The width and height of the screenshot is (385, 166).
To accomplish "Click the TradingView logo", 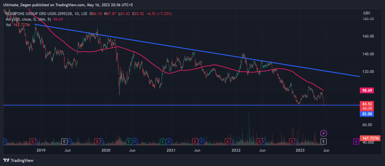I will coord(18,160).
